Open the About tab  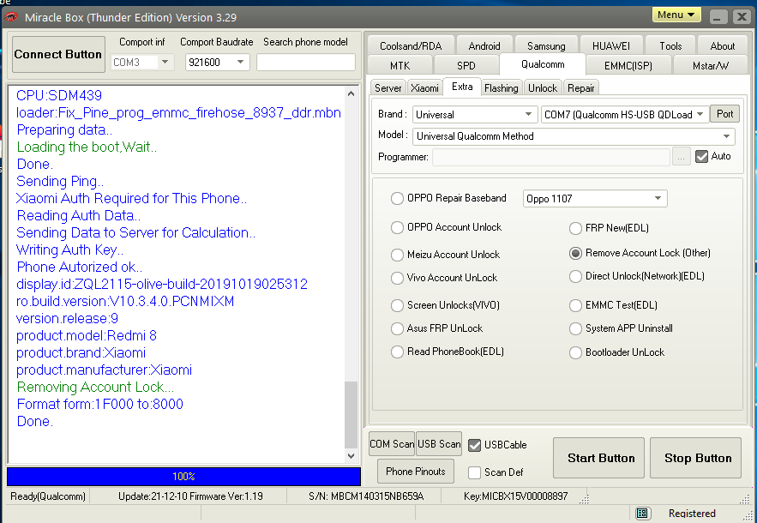pyautogui.click(x=722, y=46)
